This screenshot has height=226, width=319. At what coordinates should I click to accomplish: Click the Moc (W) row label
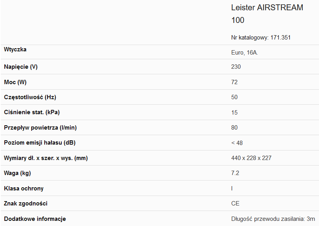click(x=15, y=82)
